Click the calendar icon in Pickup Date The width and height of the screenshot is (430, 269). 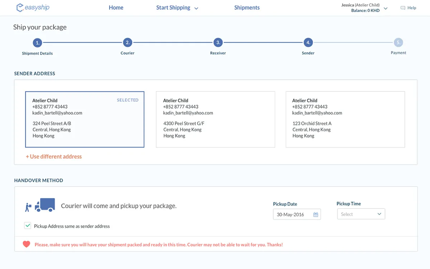(x=316, y=214)
